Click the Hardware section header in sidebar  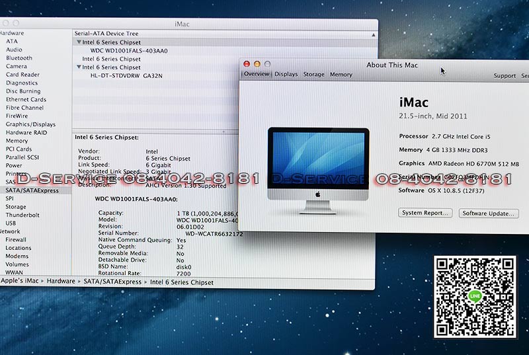pyautogui.click(x=12, y=33)
